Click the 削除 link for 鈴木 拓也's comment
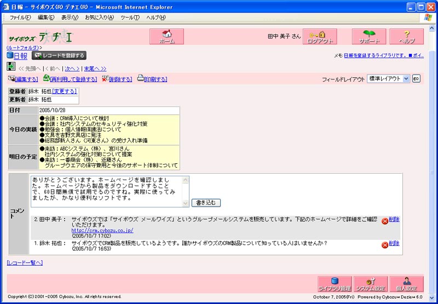The width and height of the screenshot is (438, 304). coord(394,243)
